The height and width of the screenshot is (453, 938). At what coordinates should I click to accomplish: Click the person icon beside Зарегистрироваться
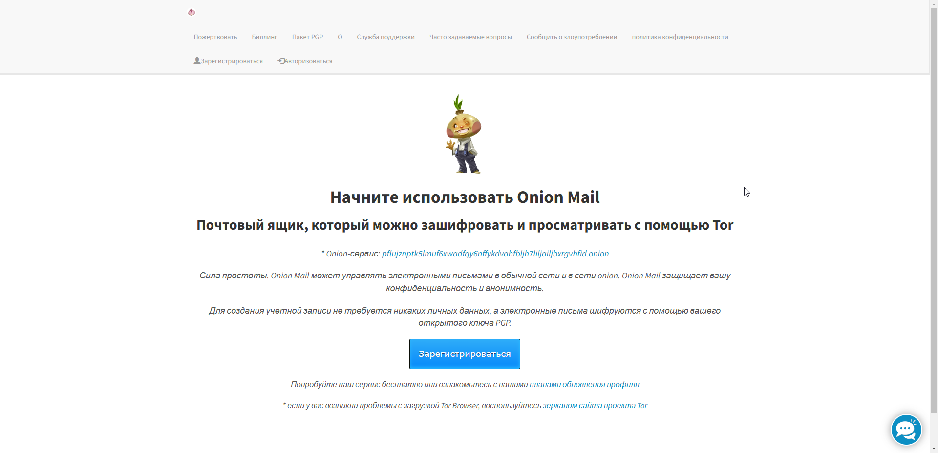[197, 60]
